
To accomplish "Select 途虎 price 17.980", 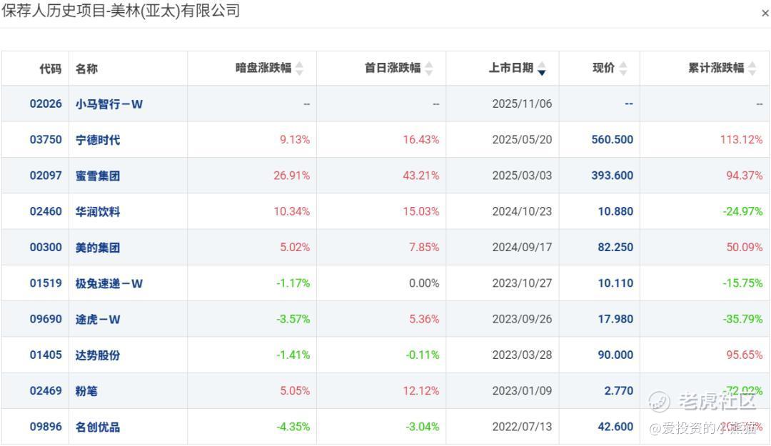I will click(615, 319).
